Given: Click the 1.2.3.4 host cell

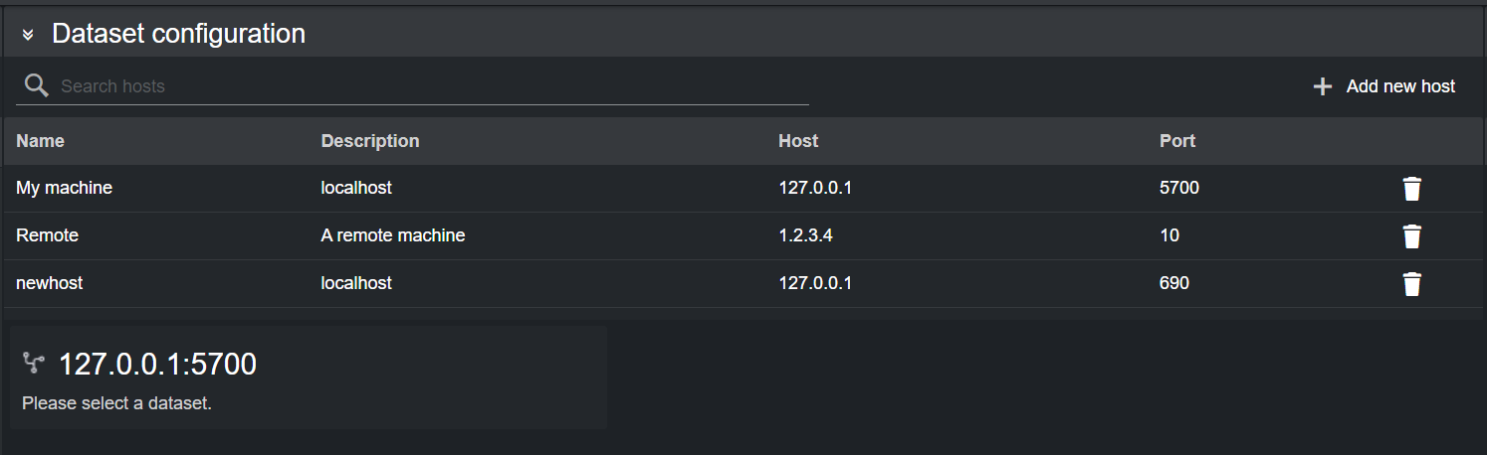Looking at the screenshot, I should pos(806,235).
